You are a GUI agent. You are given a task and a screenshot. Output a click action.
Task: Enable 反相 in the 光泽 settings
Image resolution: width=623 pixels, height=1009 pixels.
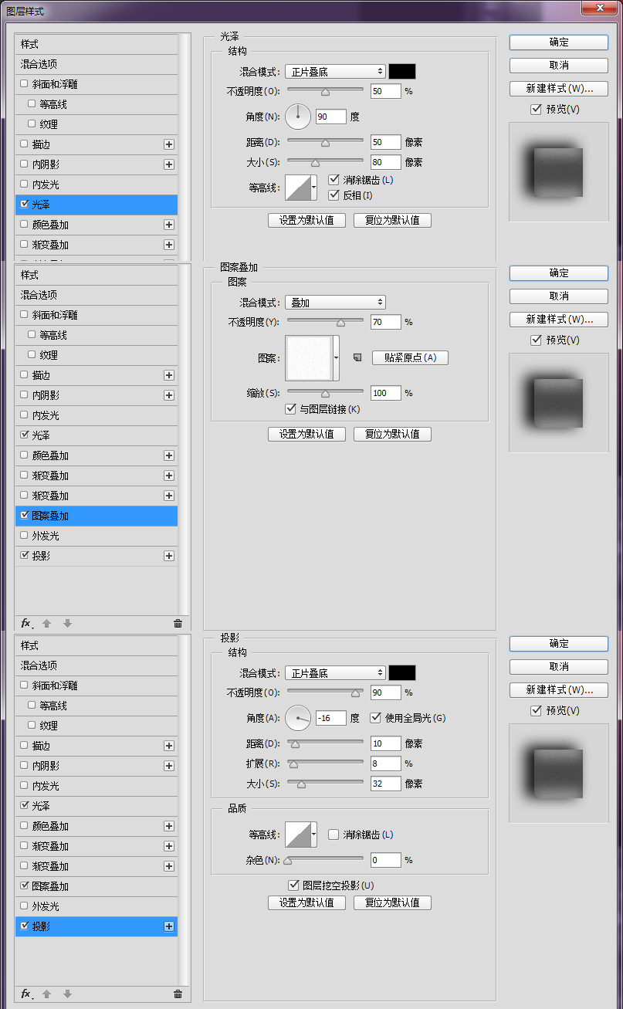(334, 195)
